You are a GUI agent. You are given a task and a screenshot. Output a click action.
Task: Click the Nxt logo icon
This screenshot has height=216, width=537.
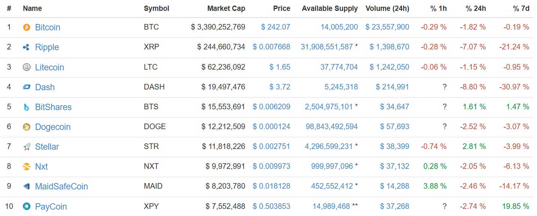[x=26, y=167]
